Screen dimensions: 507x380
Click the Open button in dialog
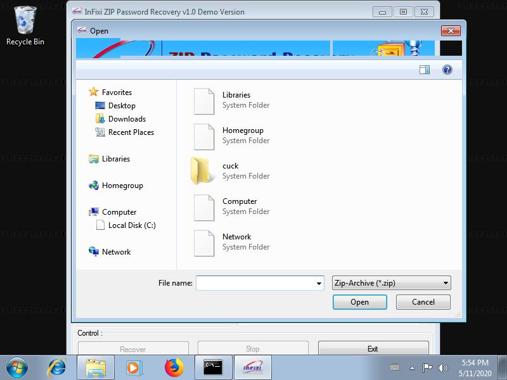[359, 302]
